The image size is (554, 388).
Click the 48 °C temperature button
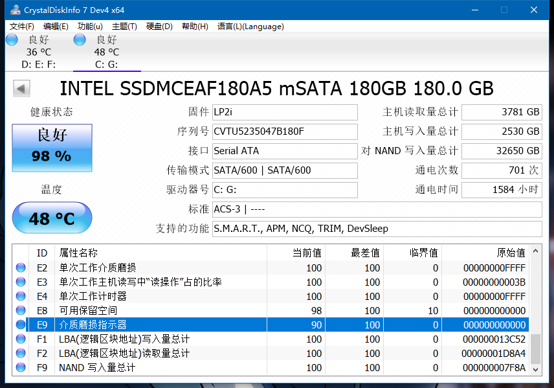(52, 218)
